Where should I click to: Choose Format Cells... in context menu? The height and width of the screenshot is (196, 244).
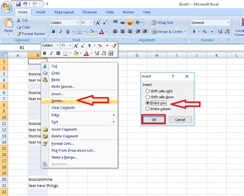coord(80,144)
